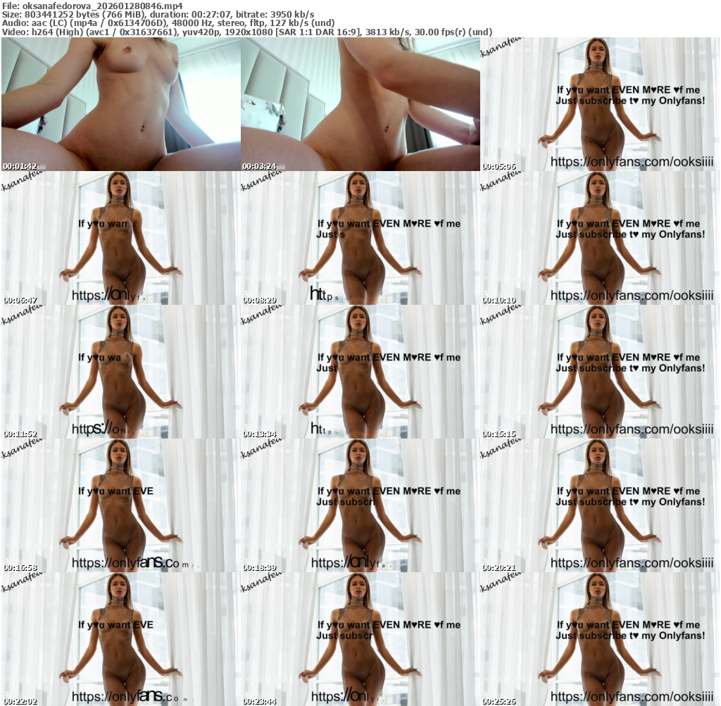Click the file name line in the header
This screenshot has width=721, height=706.
point(92,6)
